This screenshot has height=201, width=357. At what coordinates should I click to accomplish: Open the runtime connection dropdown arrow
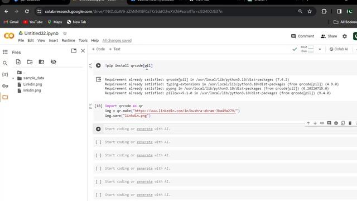coord(320,49)
